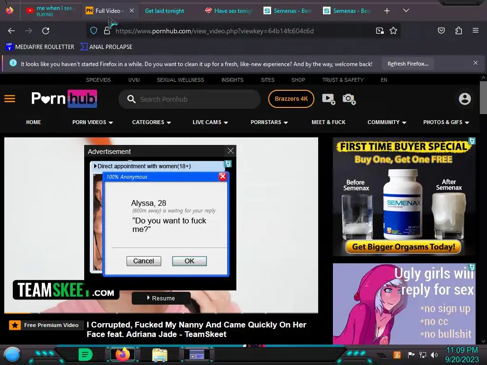The image size is (487, 365).
Task: Open the SHOP top link
Action: click(x=298, y=80)
